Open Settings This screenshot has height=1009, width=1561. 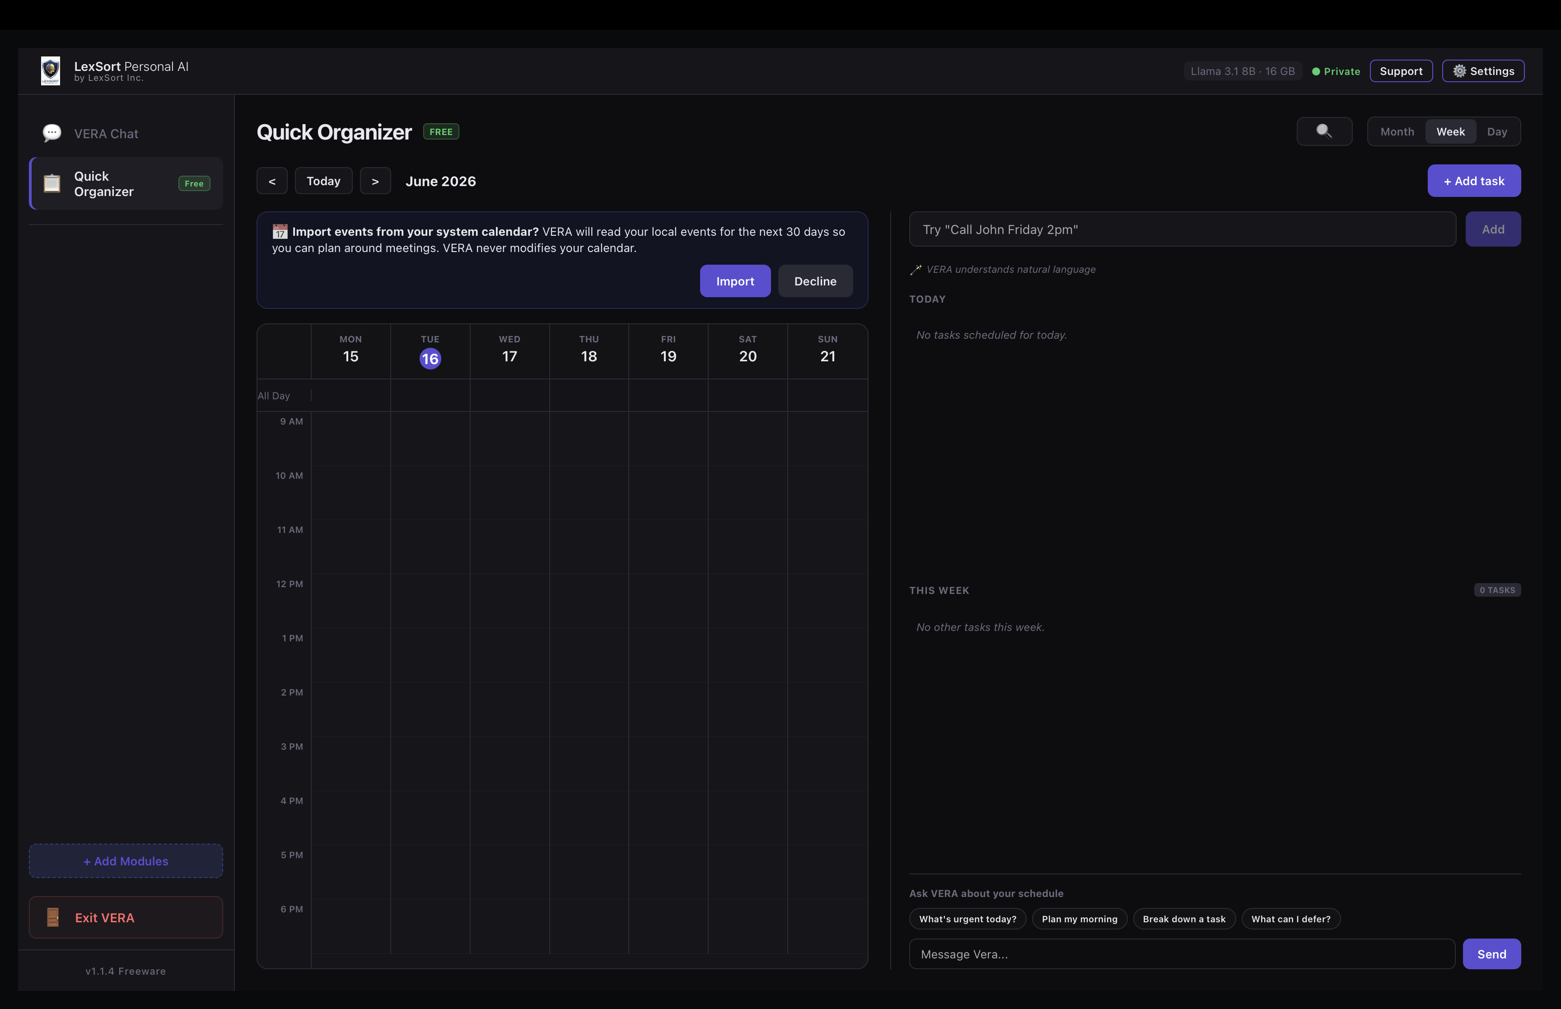click(x=1482, y=71)
